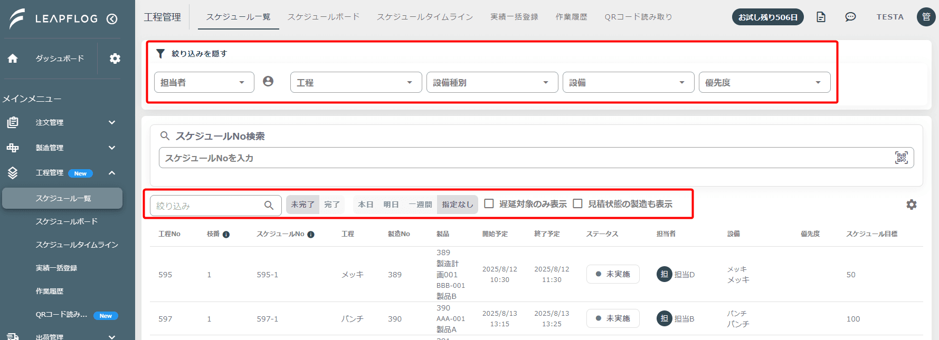Enable 遅延対象のみ表示 checkbox
This screenshot has height=340, width=939.
click(489, 203)
